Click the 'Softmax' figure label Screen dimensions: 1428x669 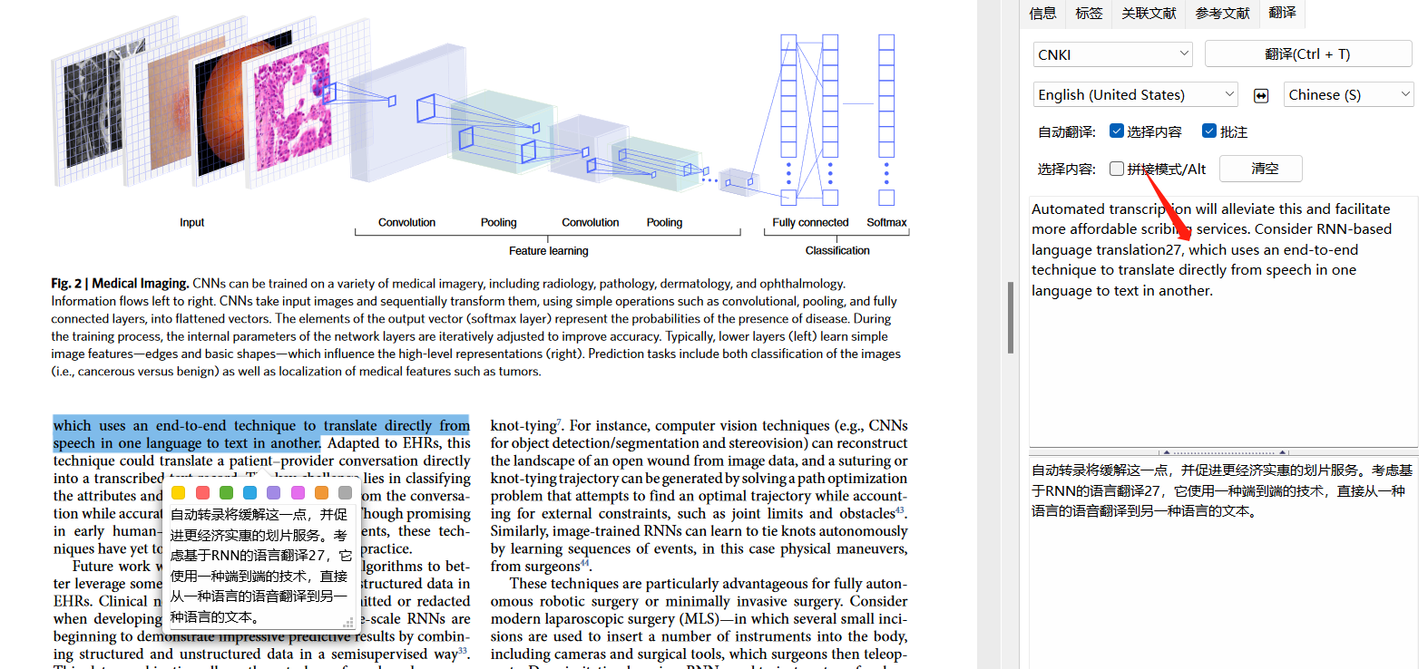tap(886, 222)
